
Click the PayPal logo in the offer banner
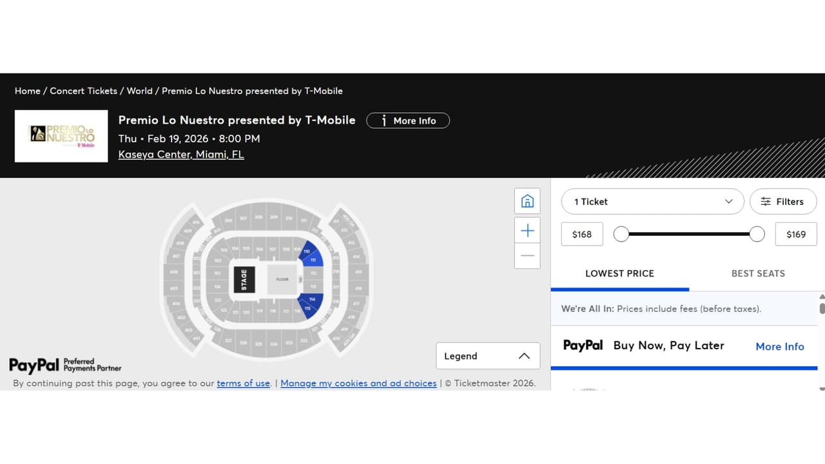583,345
